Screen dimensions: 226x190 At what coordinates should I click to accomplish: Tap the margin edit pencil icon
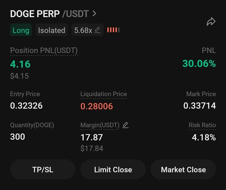tap(125, 125)
